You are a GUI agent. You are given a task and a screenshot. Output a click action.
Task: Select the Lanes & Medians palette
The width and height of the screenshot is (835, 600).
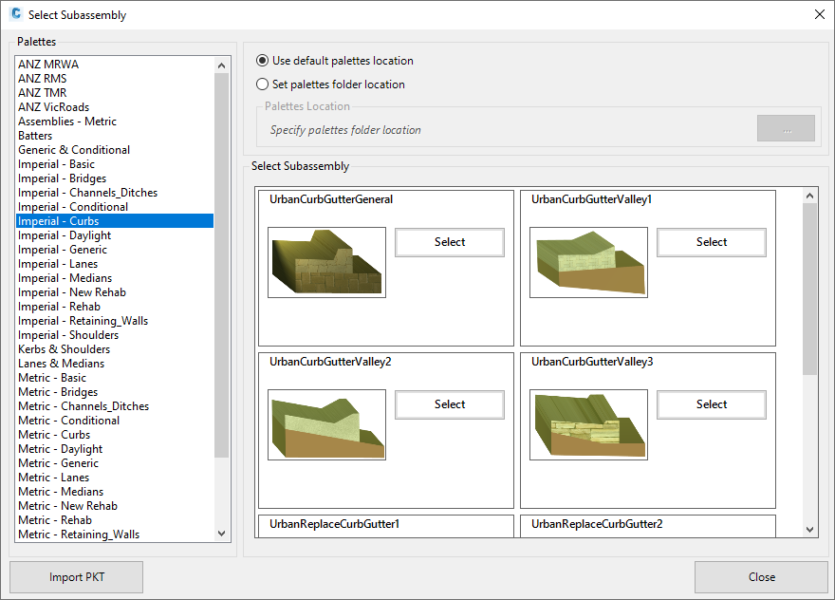115,364
